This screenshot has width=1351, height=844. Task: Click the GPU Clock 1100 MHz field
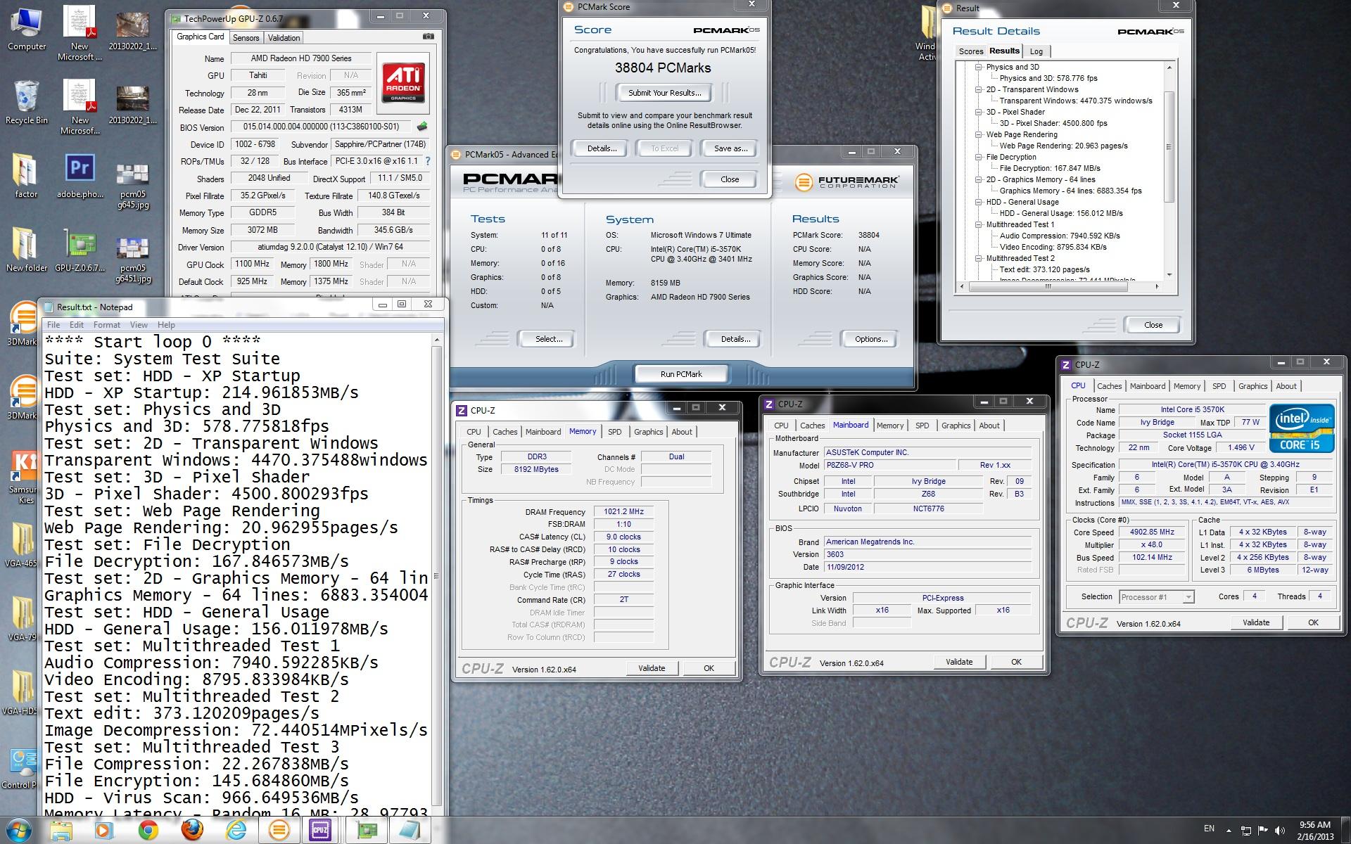[x=252, y=264]
